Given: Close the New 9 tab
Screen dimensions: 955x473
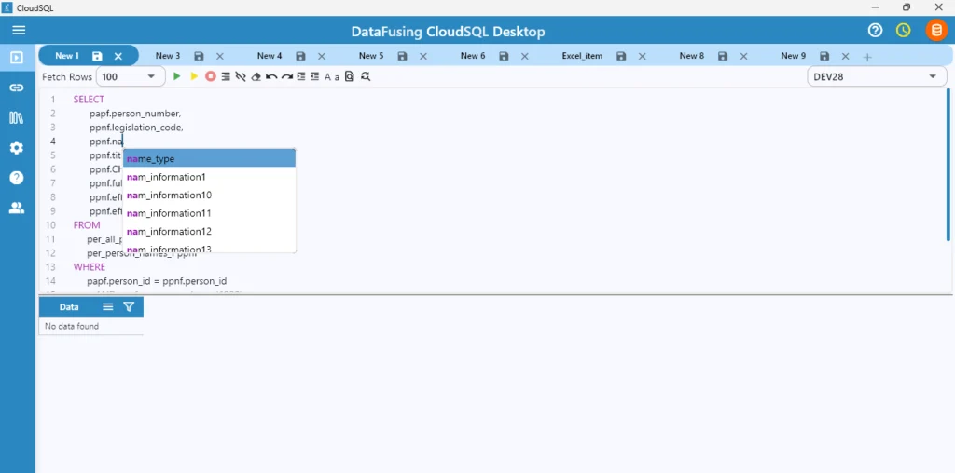Looking at the screenshot, I should click(x=845, y=56).
